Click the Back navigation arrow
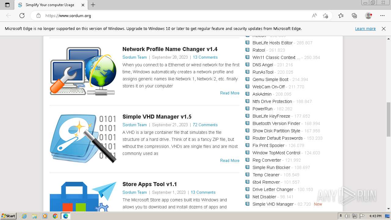Viewport: 391px width, 220px height. tap(9, 16)
